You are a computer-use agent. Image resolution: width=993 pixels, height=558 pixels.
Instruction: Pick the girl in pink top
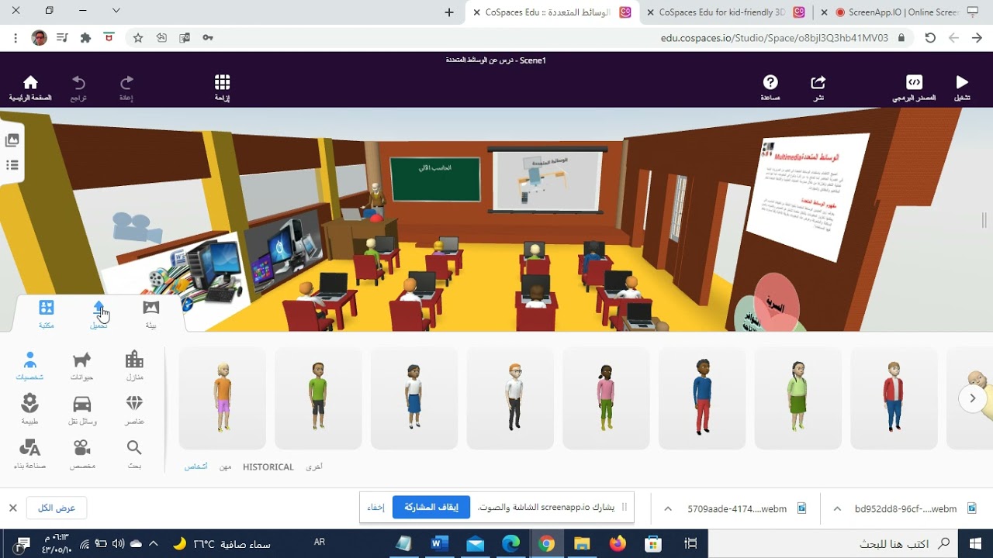tap(606, 398)
